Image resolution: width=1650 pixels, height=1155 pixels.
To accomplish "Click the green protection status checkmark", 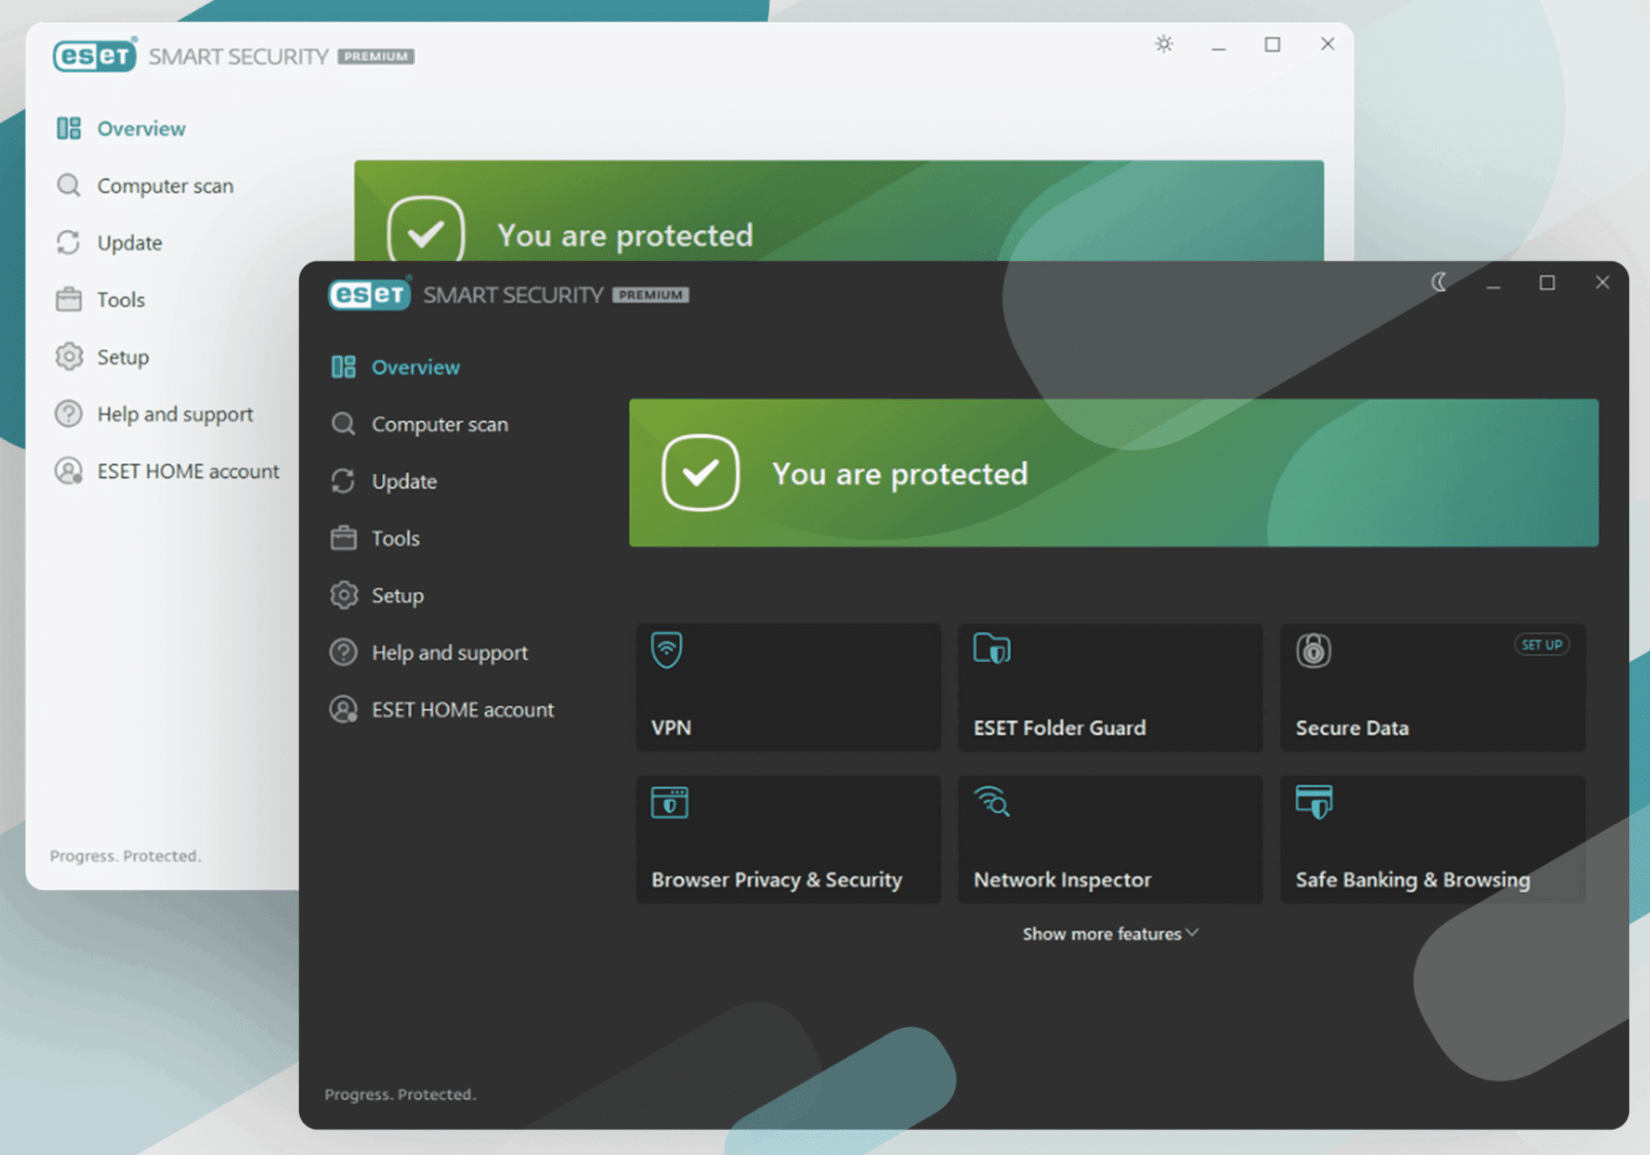I will [700, 473].
